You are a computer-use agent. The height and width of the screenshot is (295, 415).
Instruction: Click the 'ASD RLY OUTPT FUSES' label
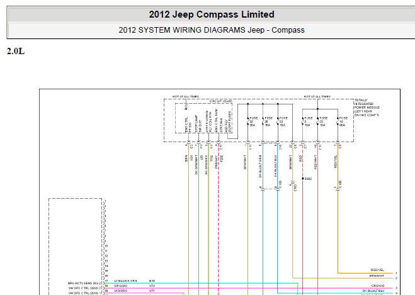(x=228, y=122)
